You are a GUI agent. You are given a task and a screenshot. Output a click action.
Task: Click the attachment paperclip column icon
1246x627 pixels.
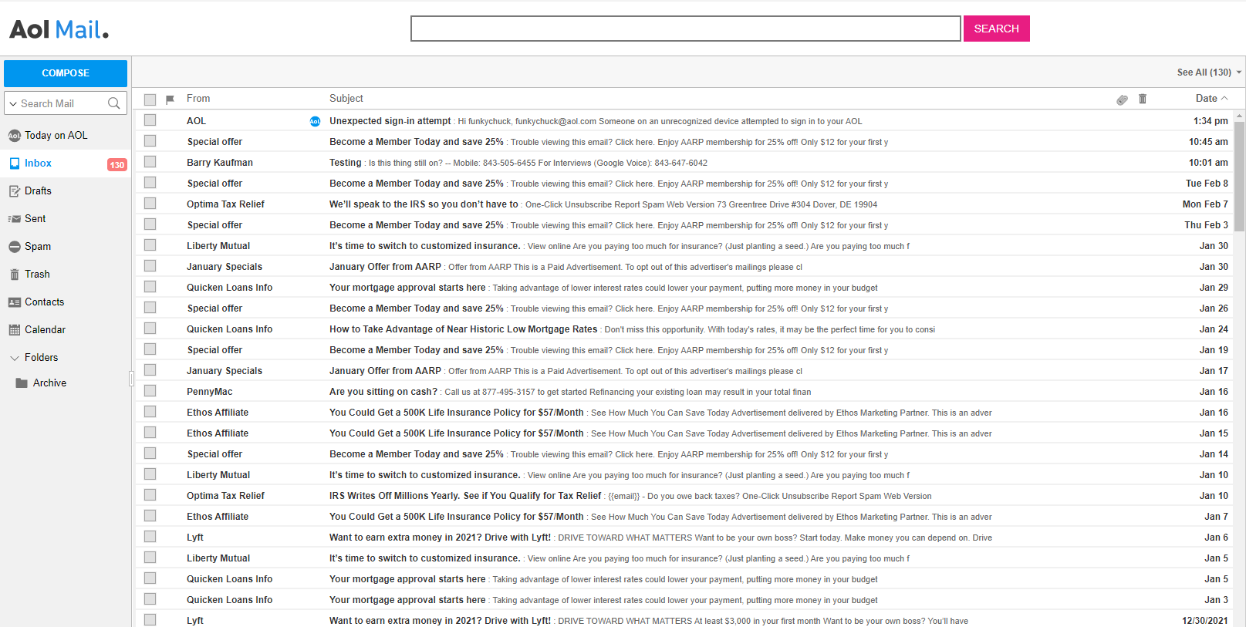coord(1122,99)
